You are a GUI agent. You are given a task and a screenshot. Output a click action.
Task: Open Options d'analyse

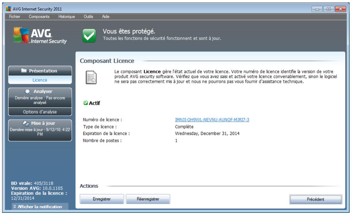pos(40,112)
